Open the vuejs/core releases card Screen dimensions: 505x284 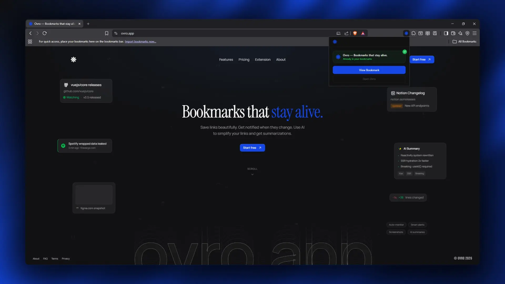tap(86, 91)
